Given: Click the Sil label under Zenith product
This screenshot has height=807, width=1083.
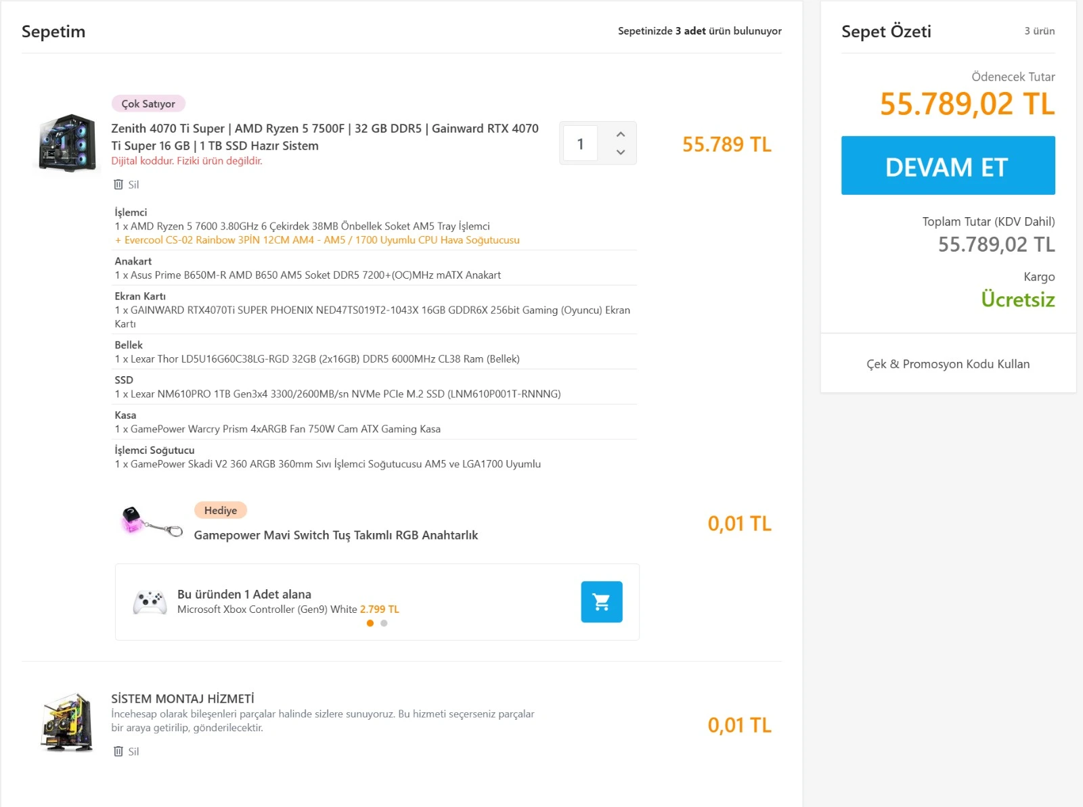Looking at the screenshot, I should (133, 185).
